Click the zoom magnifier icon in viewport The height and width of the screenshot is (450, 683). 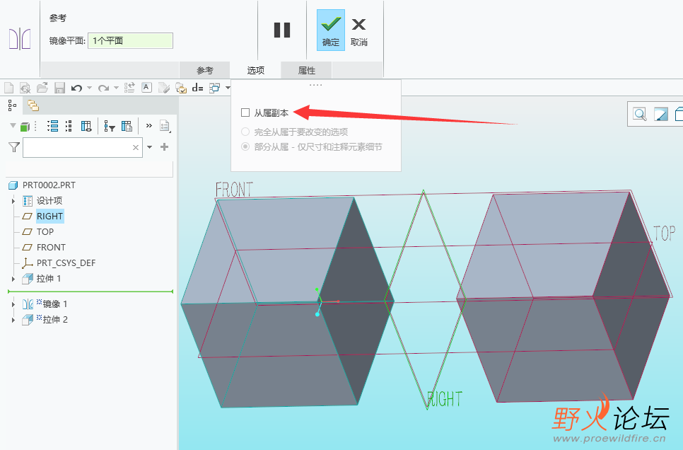pyautogui.click(x=639, y=115)
